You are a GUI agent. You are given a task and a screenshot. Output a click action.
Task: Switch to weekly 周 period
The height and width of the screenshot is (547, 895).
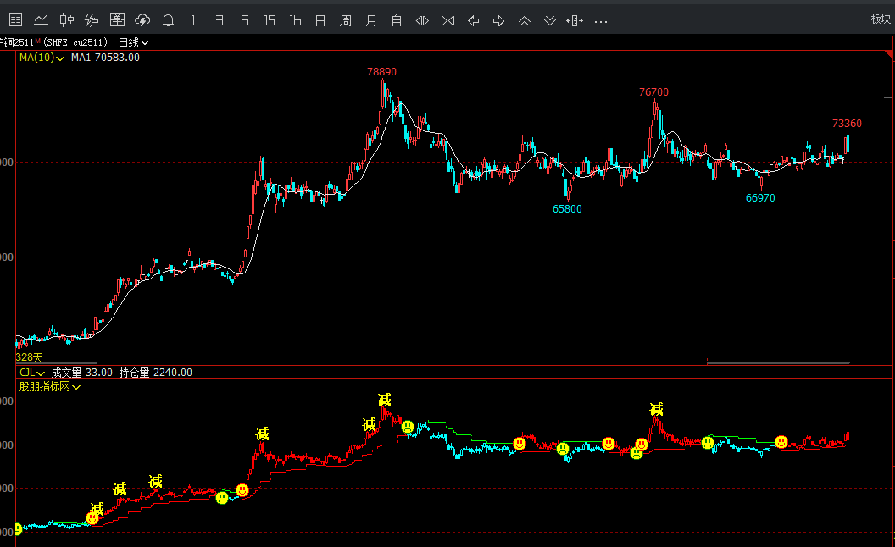click(346, 19)
